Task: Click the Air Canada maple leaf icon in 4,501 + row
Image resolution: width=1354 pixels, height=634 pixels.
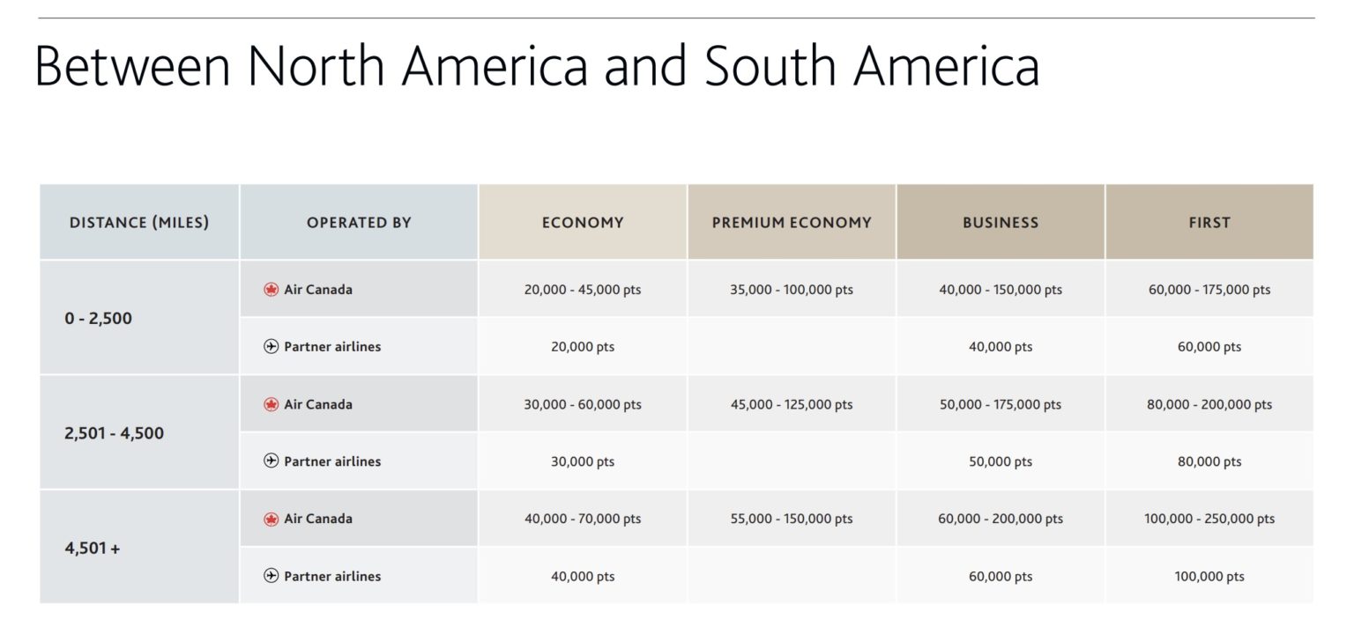Action: pyautogui.click(x=272, y=520)
